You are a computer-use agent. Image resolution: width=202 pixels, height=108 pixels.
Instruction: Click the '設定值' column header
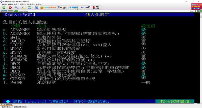click(148, 26)
